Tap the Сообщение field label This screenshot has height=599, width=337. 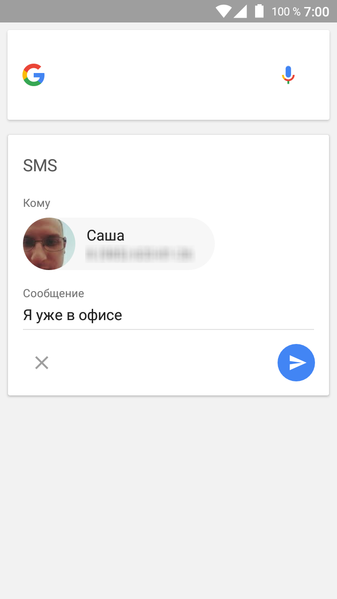click(54, 293)
